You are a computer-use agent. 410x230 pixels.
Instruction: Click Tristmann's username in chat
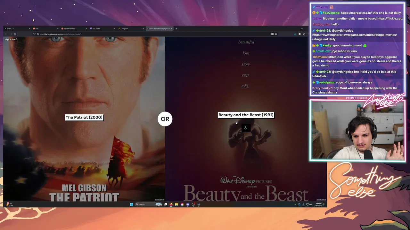[320, 57]
